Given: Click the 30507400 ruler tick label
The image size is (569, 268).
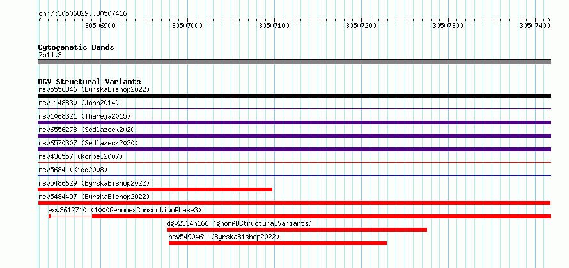Looking at the screenshot, I should pos(535,26).
